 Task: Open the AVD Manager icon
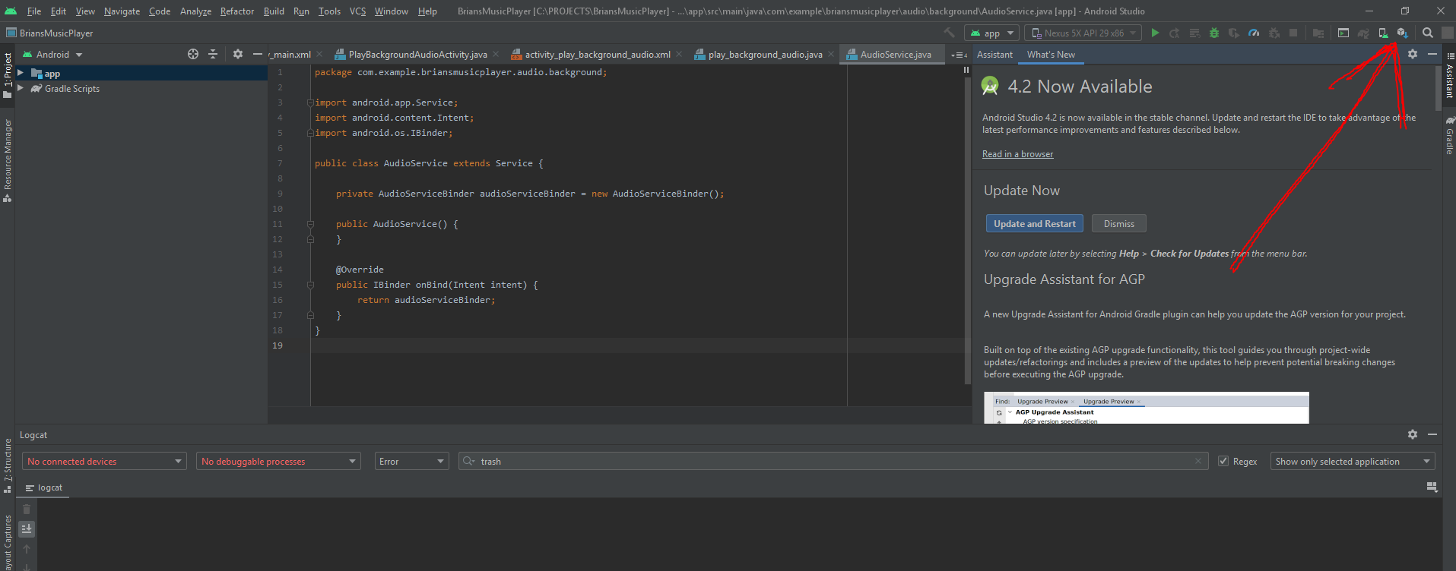click(x=1383, y=33)
